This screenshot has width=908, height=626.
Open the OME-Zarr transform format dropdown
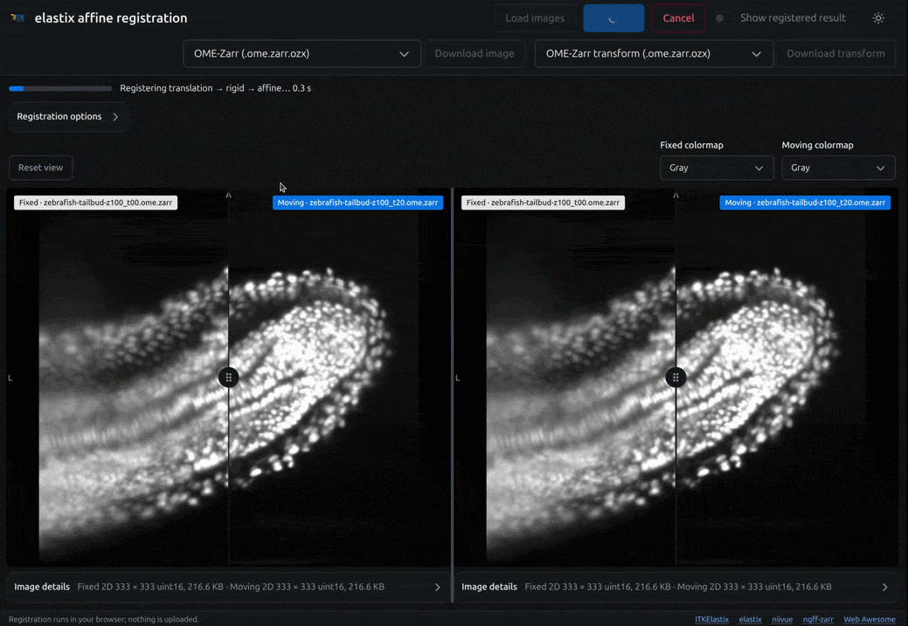(654, 53)
